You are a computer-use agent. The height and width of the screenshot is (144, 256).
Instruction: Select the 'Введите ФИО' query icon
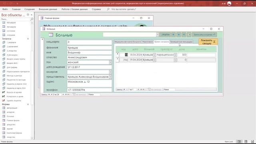pos(4,63)
